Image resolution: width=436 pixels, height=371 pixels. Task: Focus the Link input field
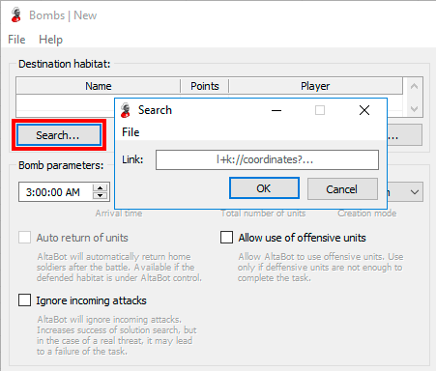point(267,159)
